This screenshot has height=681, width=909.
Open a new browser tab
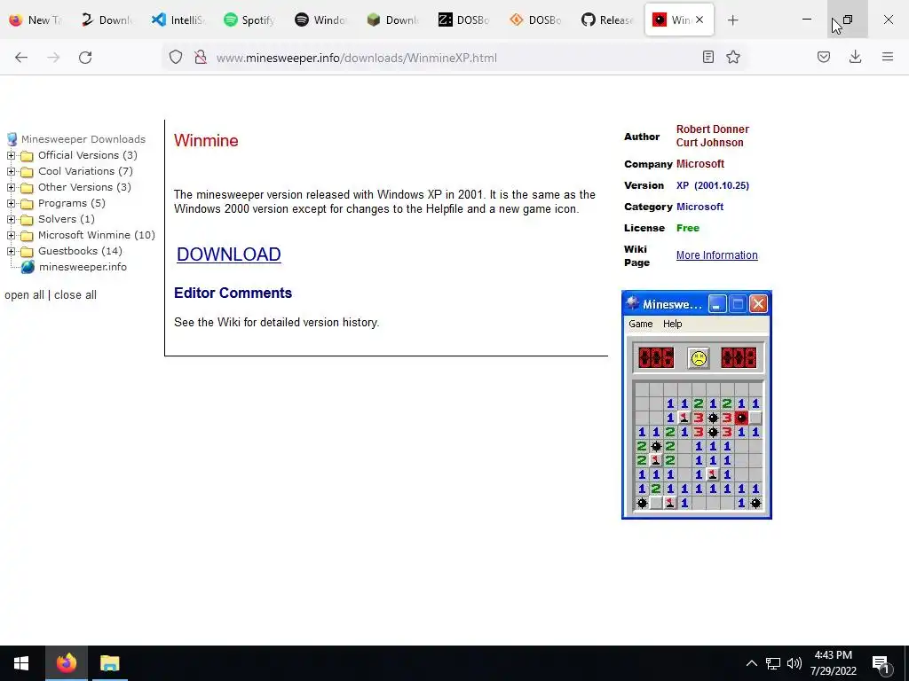[x=732, y=20]
